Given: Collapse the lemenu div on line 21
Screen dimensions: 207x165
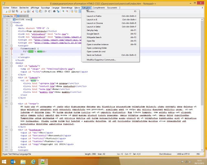Looking at the screenshot, I should click(12, 77).
